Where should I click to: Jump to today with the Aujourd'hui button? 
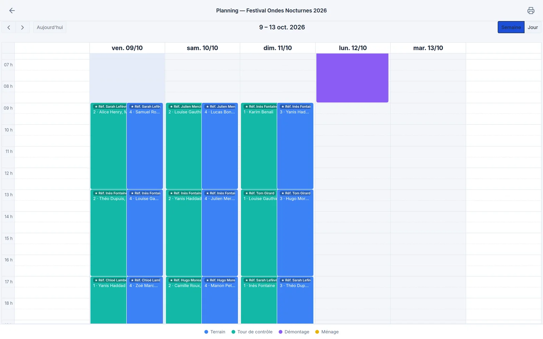pyautogui.click(x=50, y=27)
